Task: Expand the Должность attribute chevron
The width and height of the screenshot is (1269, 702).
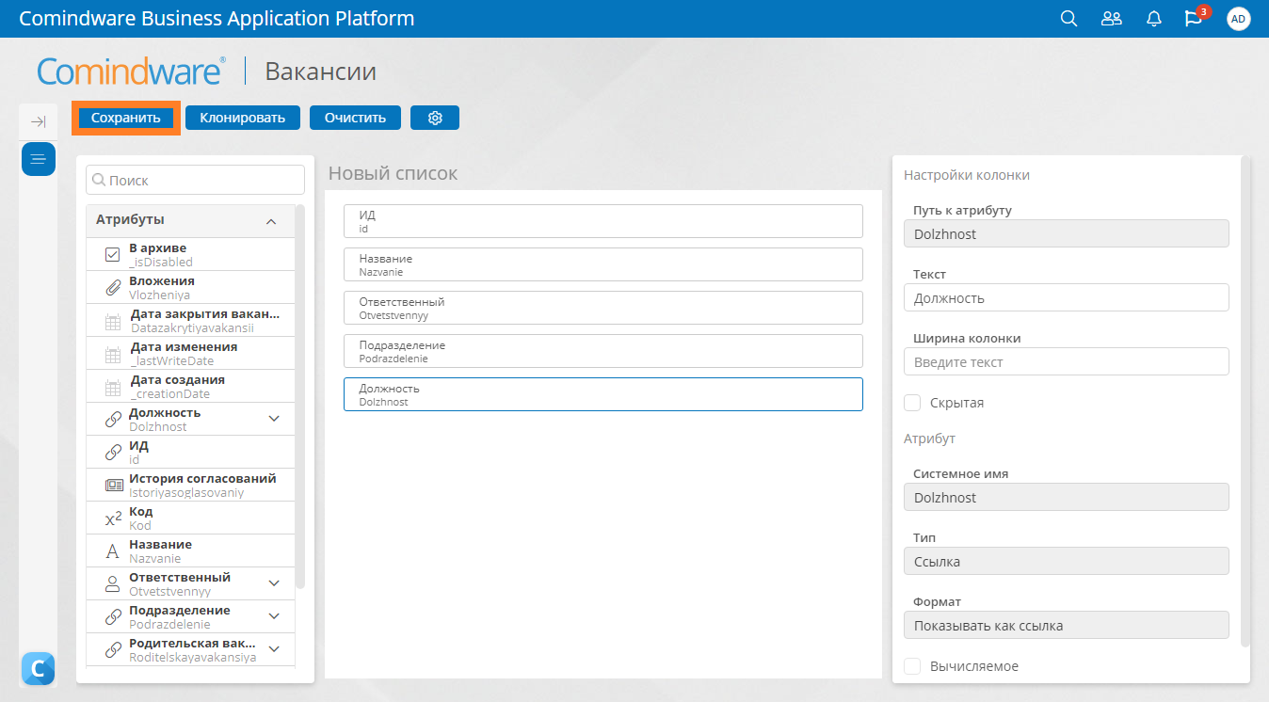Action: coord(274,419)
